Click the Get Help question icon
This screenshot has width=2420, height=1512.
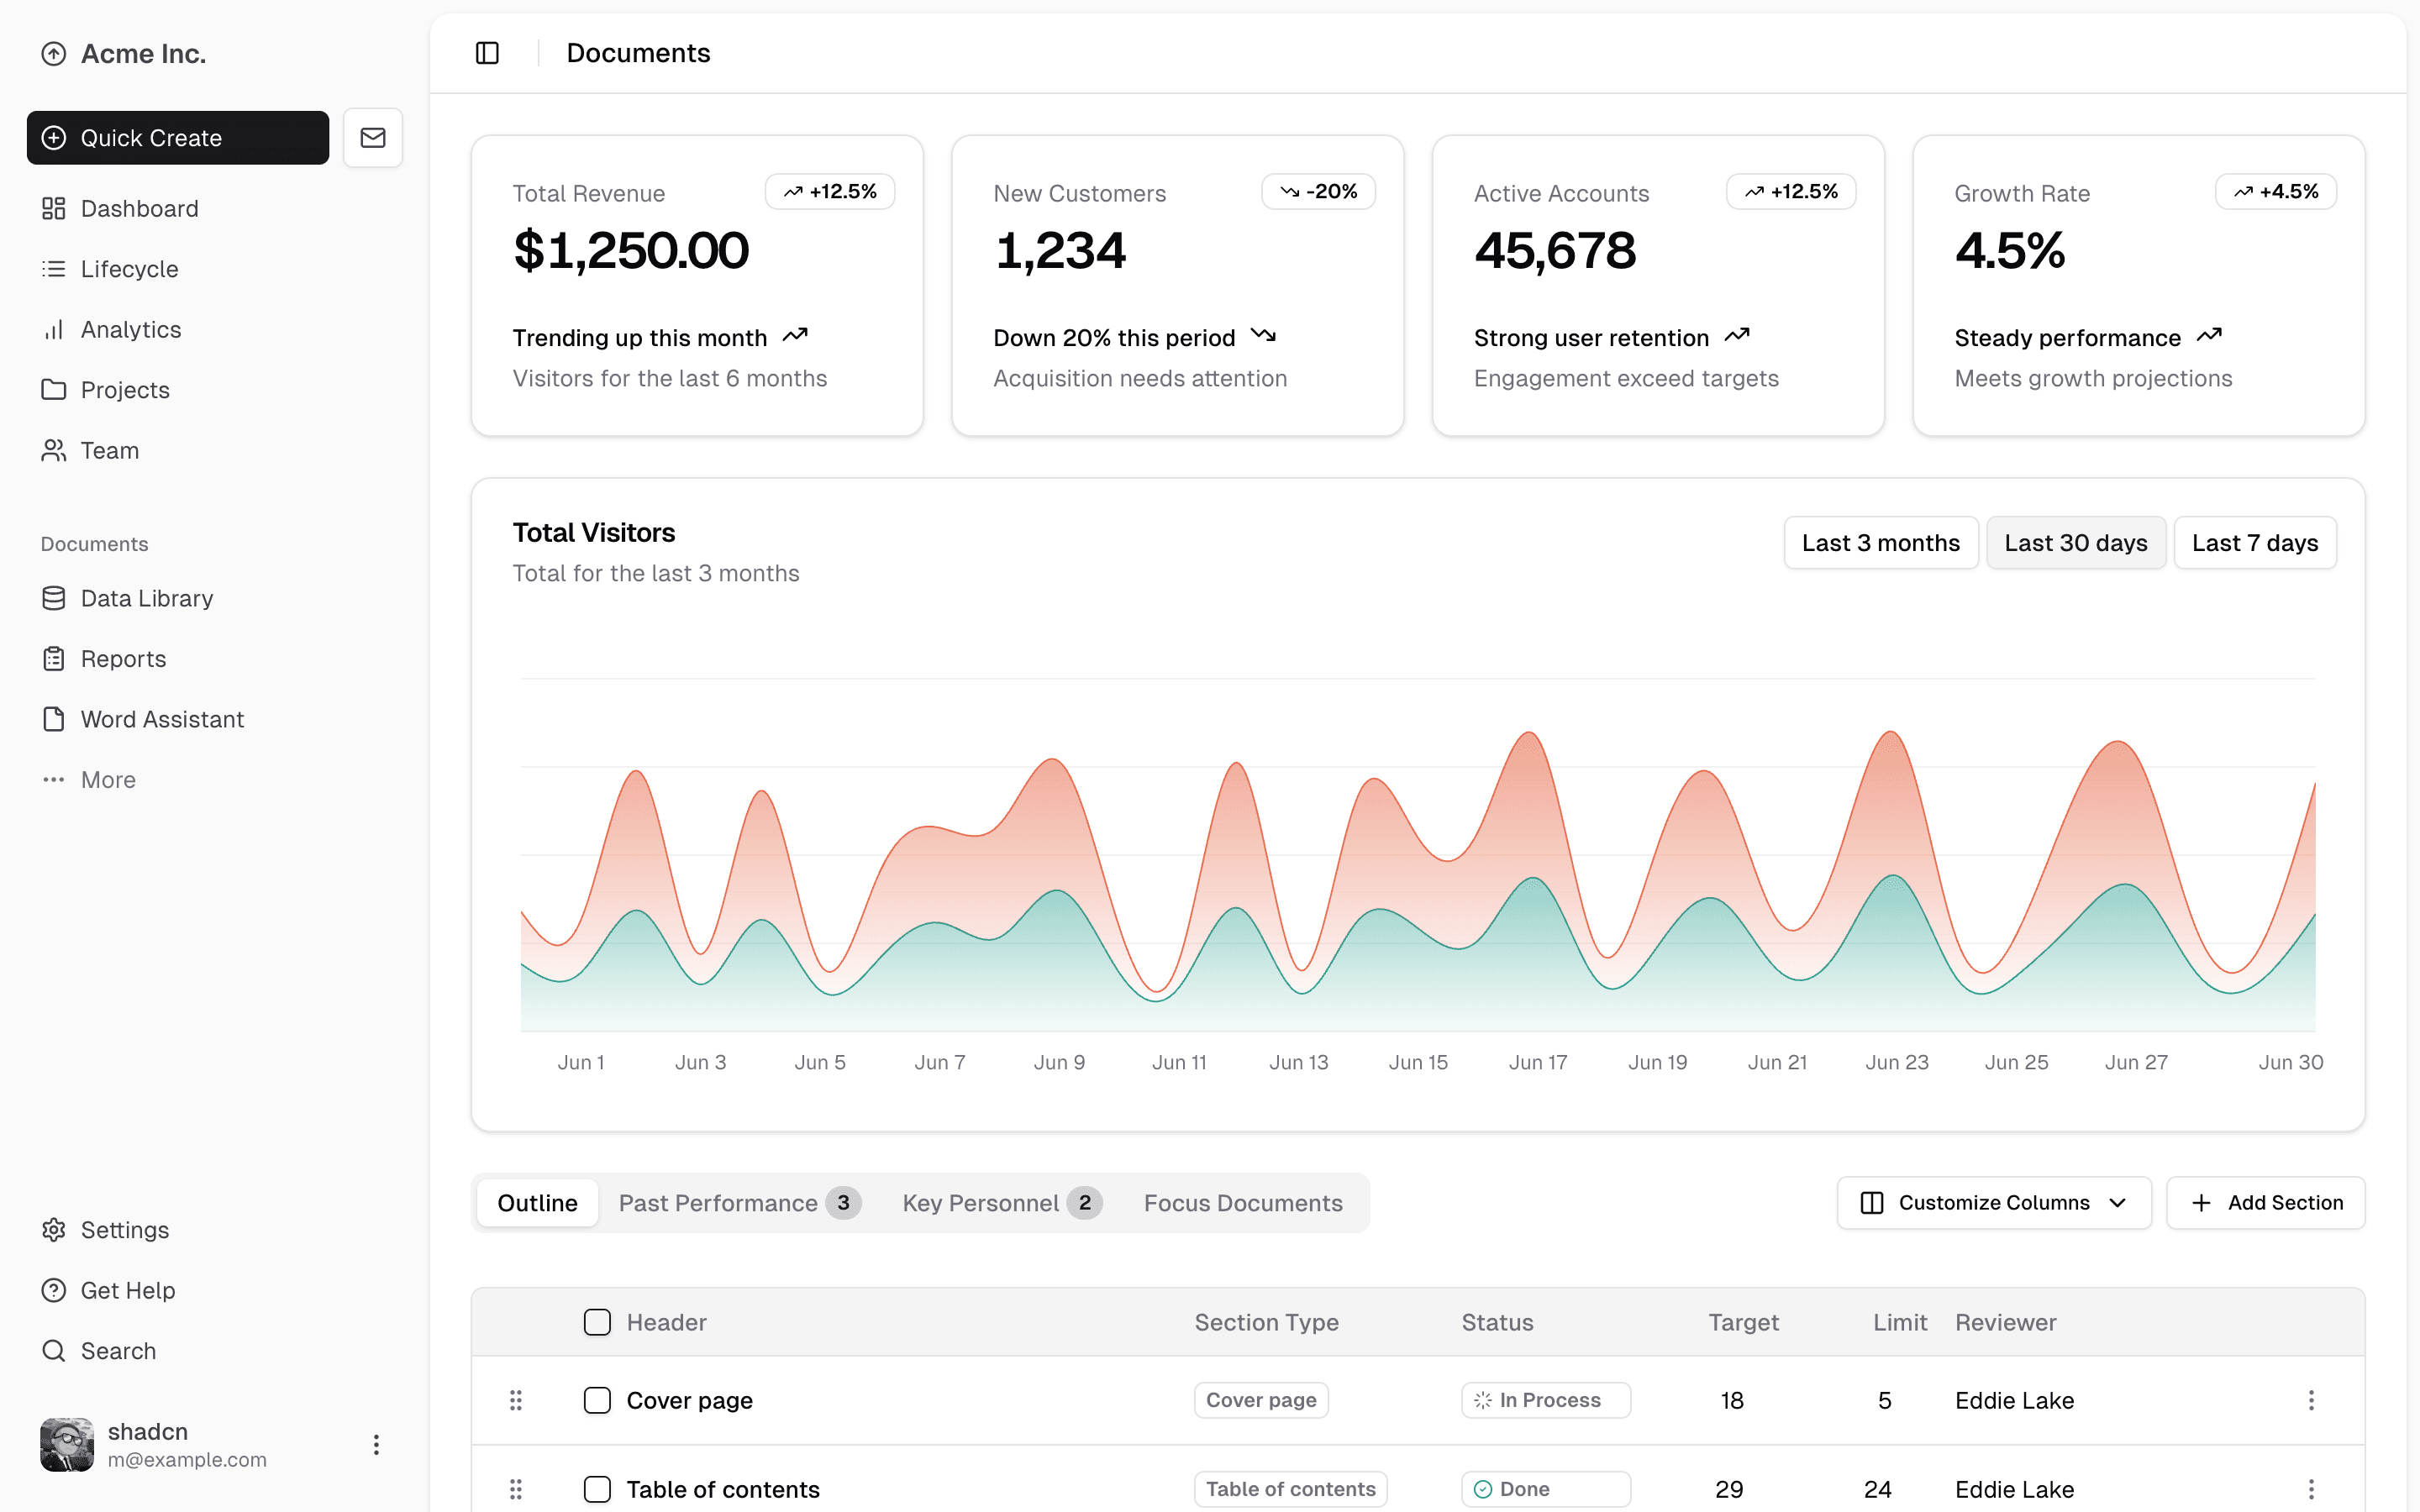[x=54, y=1290]
